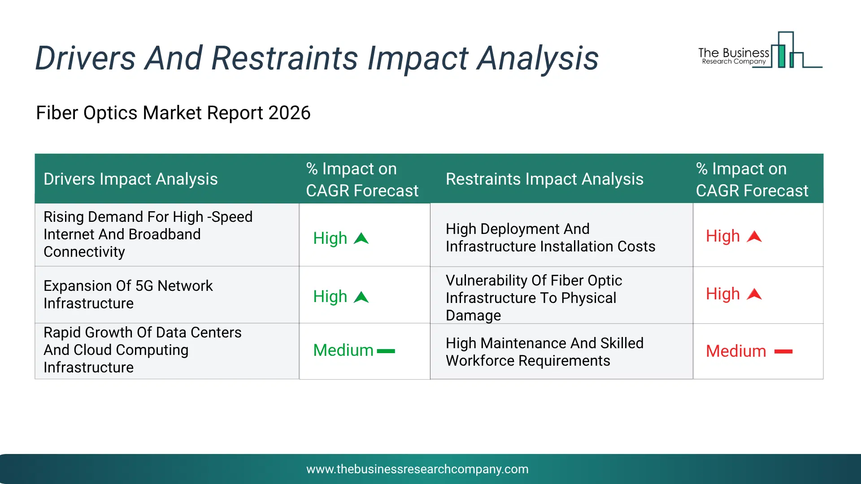The width and height of the screenshot is (861, 484).
Task: Click the Drivers Impact Analysis header
Action: [x=130, y=179]
